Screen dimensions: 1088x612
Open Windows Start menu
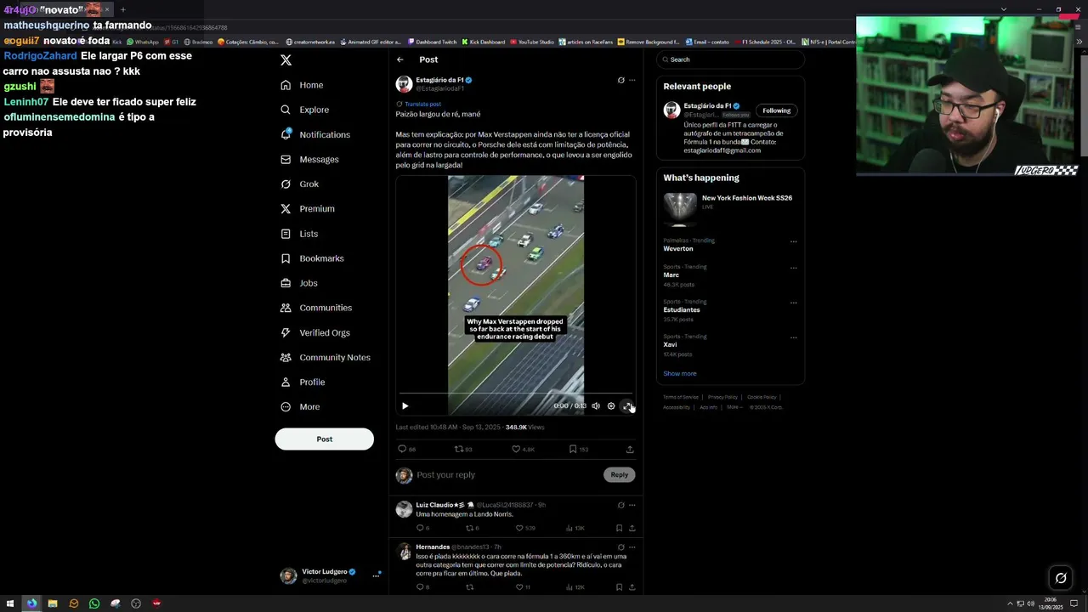(10, 603)
